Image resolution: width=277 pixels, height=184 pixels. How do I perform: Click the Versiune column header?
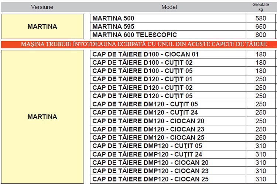[x=42, y=7]
